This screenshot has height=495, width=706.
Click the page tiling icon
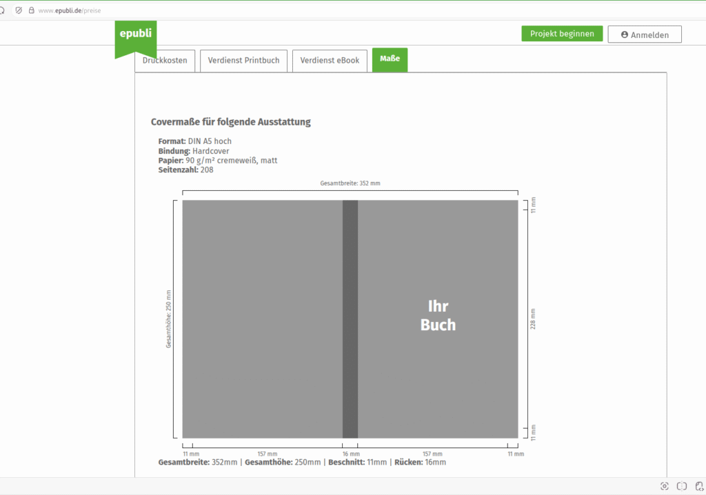(x=682, y=486)
